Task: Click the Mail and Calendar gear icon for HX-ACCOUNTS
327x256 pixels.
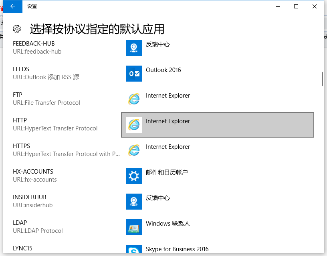Action: click(x=133, y=176)
